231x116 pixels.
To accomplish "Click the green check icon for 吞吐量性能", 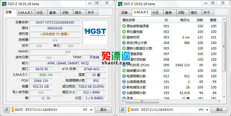I will click(x=124, y=32).
